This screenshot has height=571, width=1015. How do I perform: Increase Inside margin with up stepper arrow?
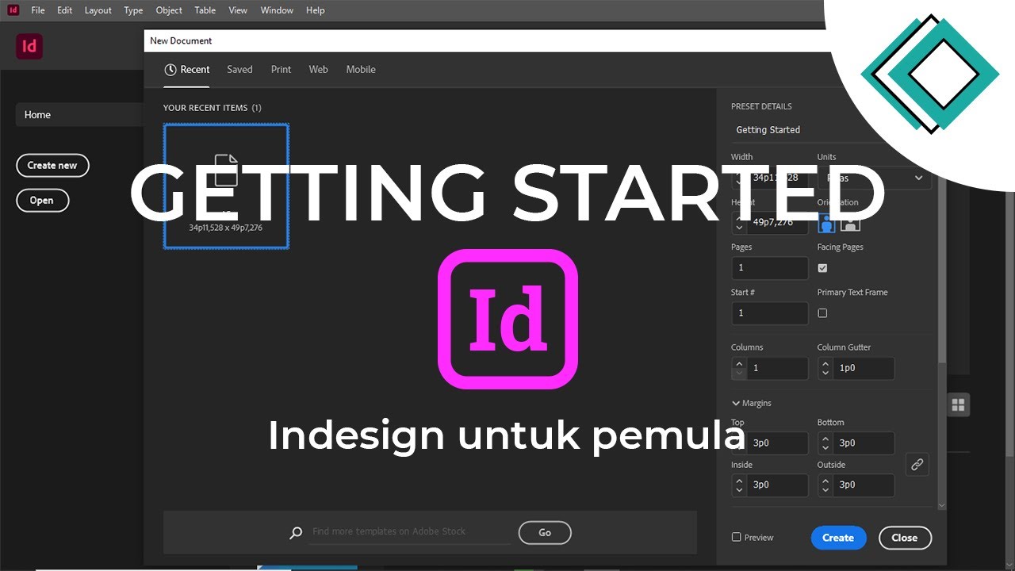click(739, 480)
